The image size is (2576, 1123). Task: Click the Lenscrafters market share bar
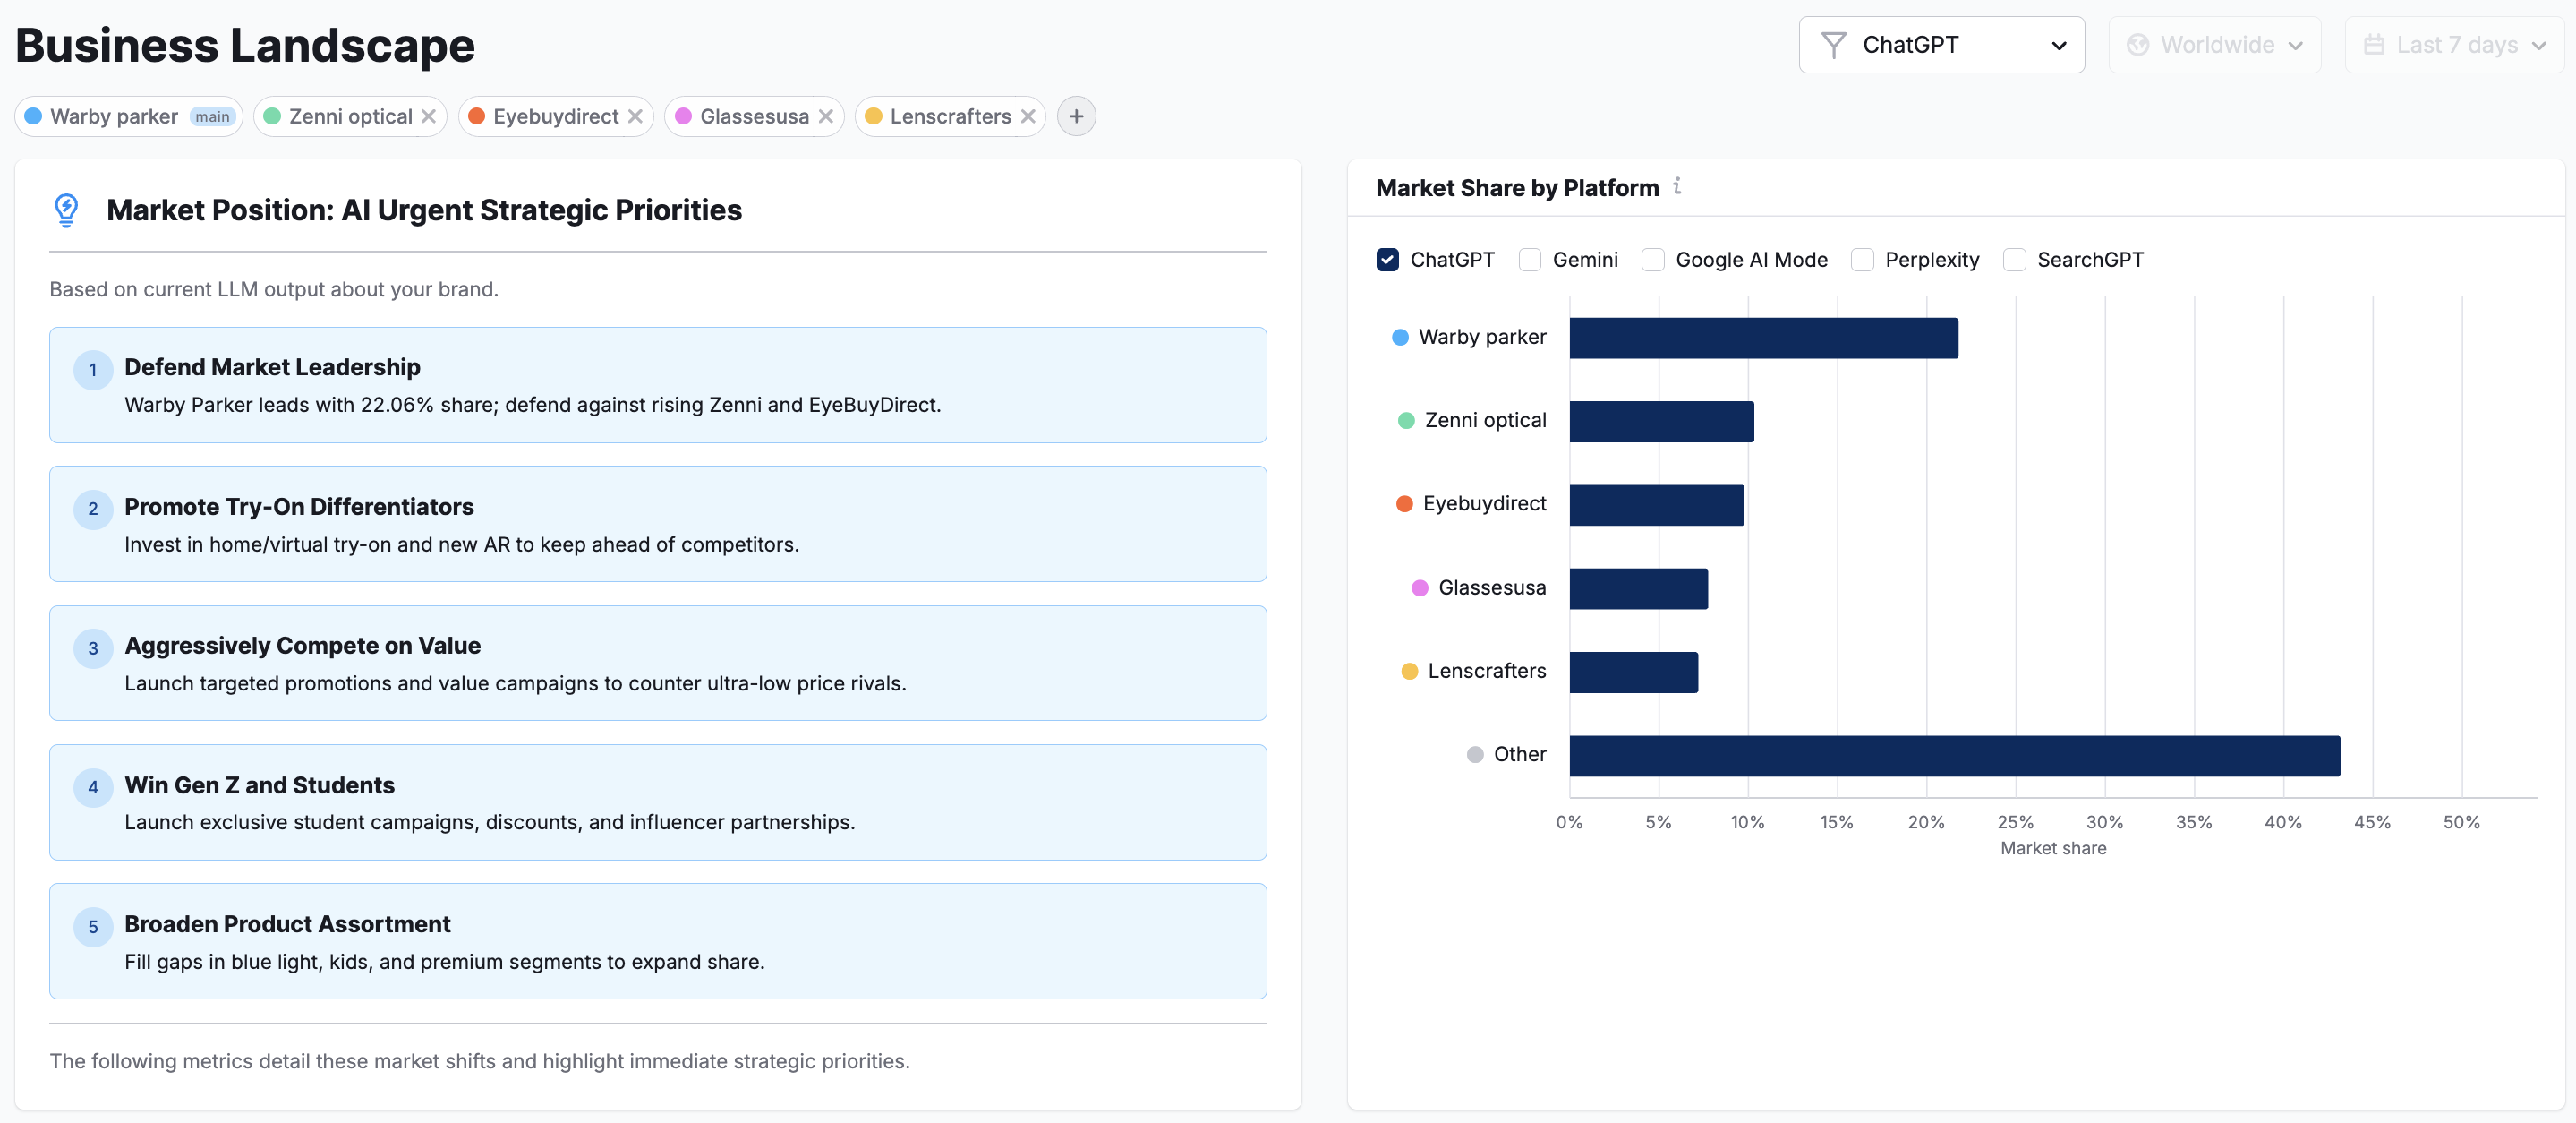[x=1634, y=673]
